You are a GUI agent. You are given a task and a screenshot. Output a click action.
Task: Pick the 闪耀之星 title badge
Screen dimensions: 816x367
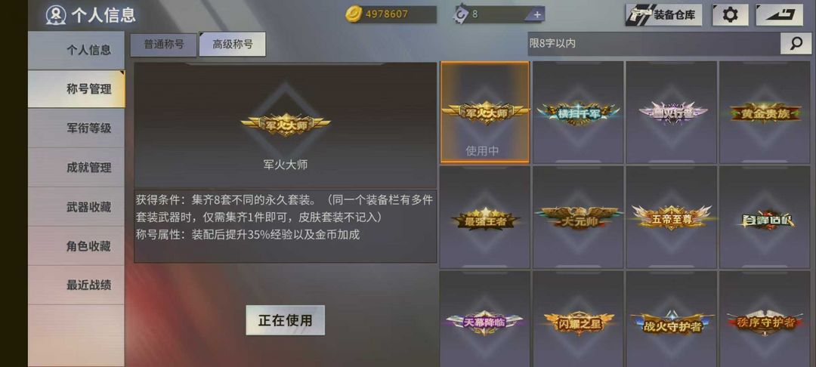pos(578,319)
